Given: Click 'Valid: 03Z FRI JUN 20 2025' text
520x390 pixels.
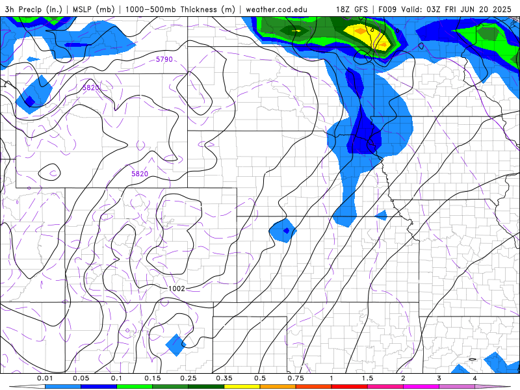Looking at the screenshot, I should coord(456,9).
